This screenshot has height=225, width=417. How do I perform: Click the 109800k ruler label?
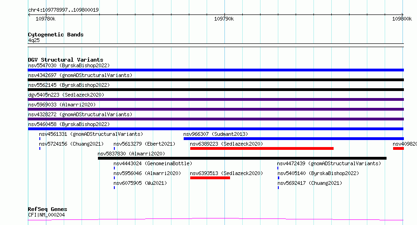[x=402, y=19]
